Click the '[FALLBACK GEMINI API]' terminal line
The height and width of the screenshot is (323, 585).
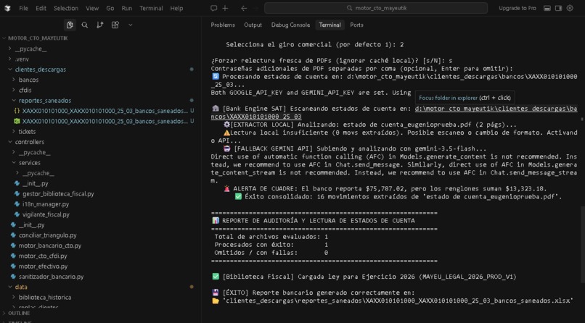[x=355, y=148]
